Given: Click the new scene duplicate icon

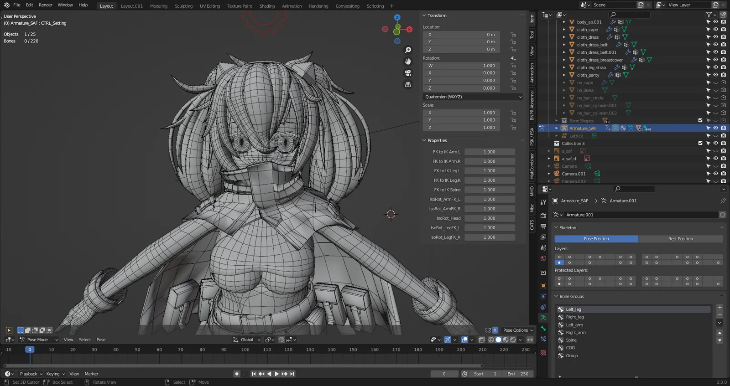Looking at the screenshot, I should [641, 5].
